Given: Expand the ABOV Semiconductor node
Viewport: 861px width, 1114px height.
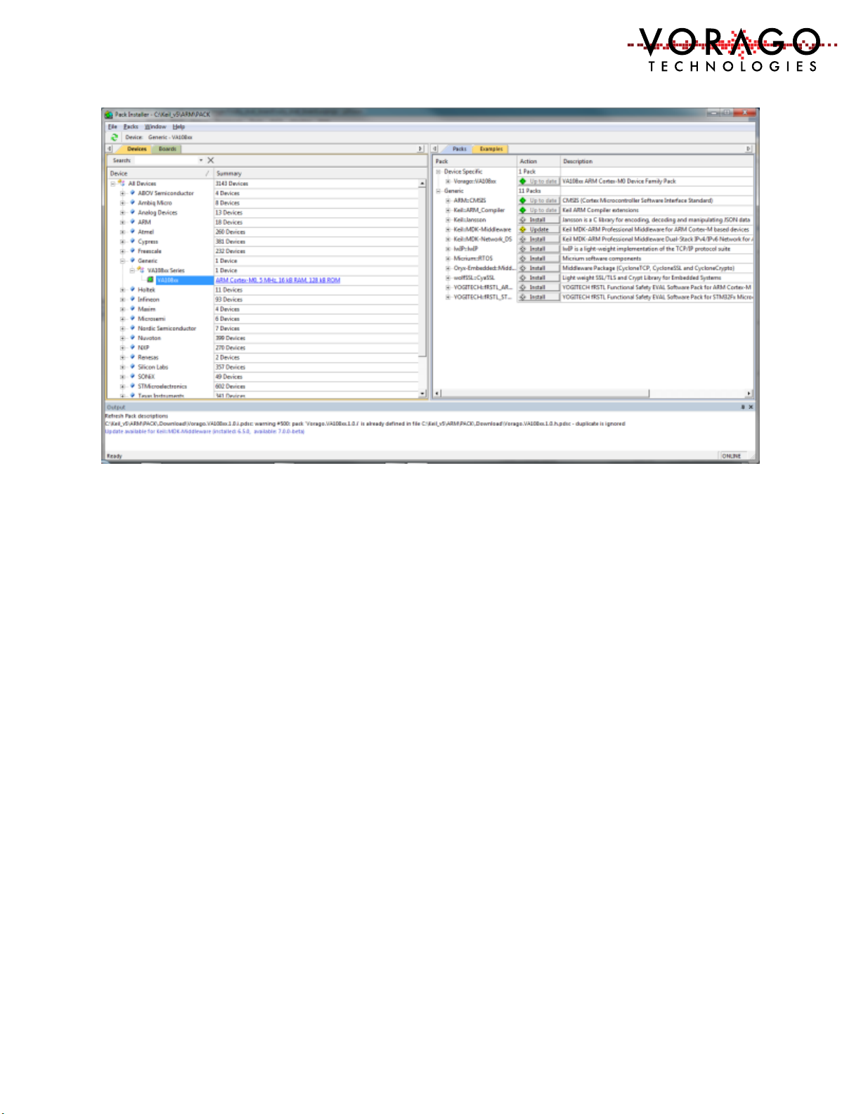Looking at the screenshot, I should coord(122,193).
